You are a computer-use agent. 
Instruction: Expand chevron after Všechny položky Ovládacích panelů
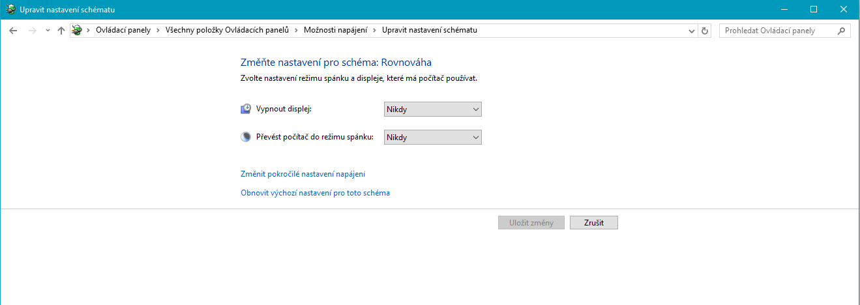click(296, 31)
